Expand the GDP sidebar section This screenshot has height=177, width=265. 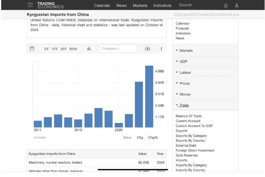click(x=205, y=61)
